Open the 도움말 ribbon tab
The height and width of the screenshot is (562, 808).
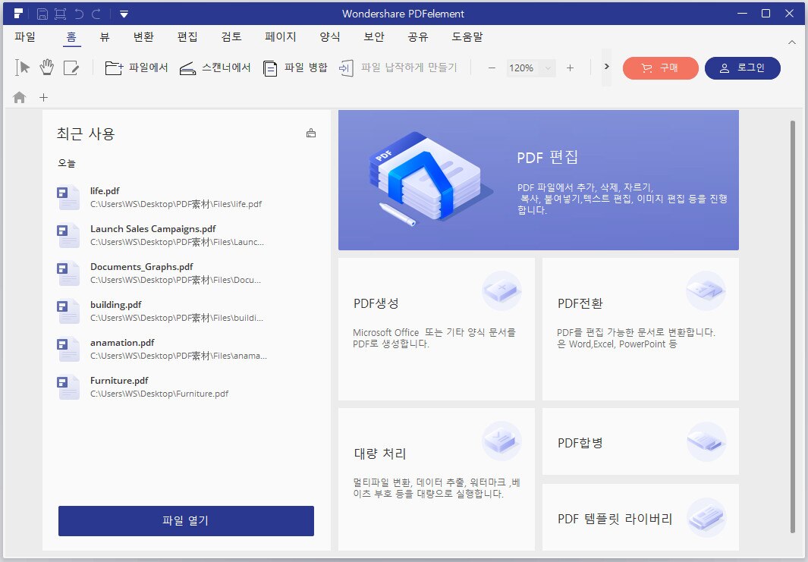467,36
